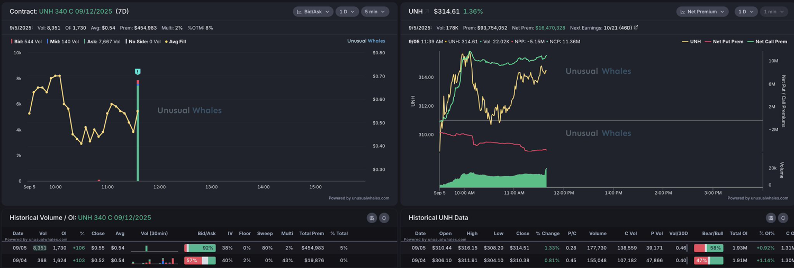Open the Bid/Ask chart type dropdown

pos(313,12)
